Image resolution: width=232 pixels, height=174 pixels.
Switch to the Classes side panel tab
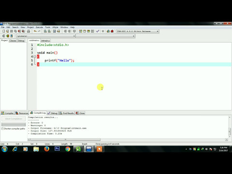pos(13,41)
